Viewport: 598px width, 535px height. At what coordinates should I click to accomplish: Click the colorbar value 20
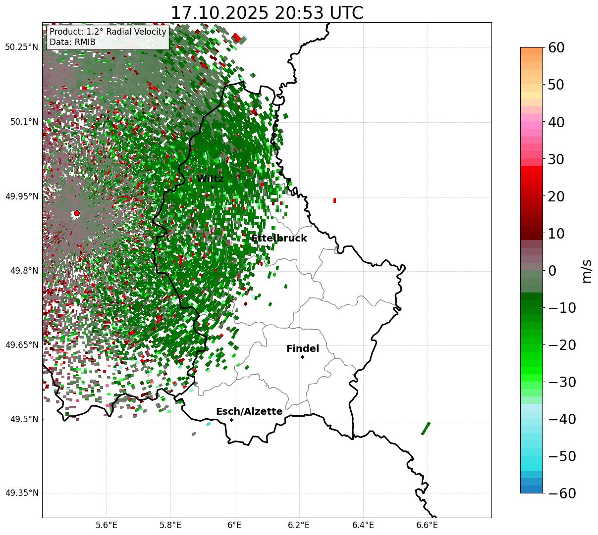click(555, 196)
